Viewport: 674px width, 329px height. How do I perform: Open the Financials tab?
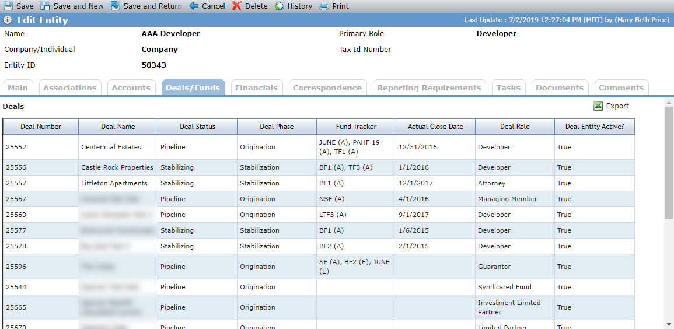pos(257,87)
